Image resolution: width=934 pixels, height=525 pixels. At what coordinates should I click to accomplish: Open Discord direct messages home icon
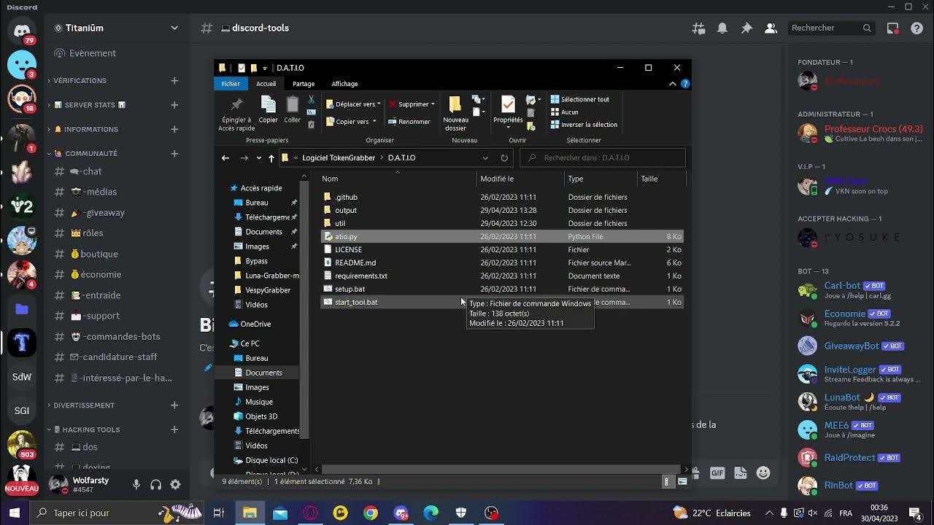22,31
